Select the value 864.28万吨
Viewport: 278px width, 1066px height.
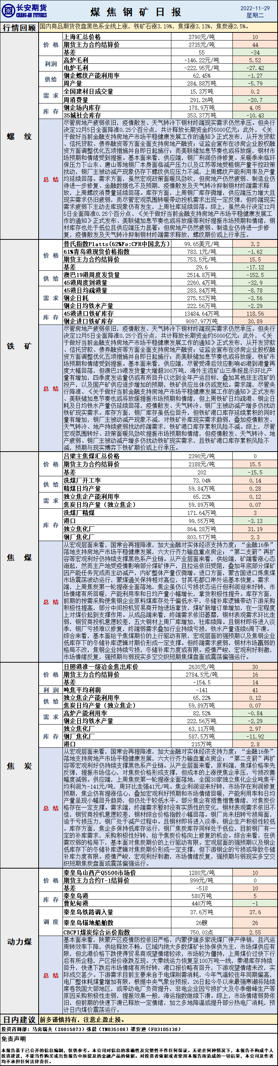point(202,529)
